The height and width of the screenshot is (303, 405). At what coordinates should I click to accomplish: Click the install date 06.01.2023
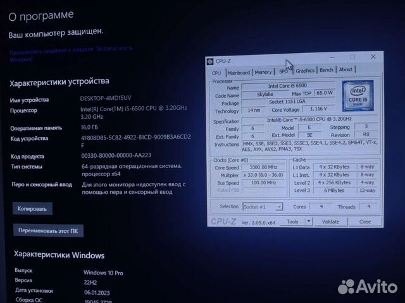pyautogui.click(x=97, y=293)
